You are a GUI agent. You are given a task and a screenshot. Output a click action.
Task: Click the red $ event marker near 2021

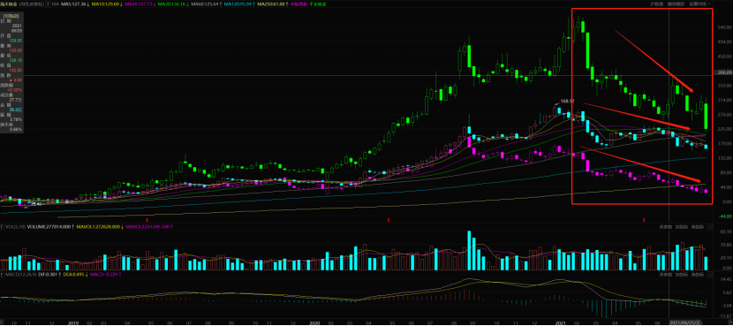tap(644, 219)
